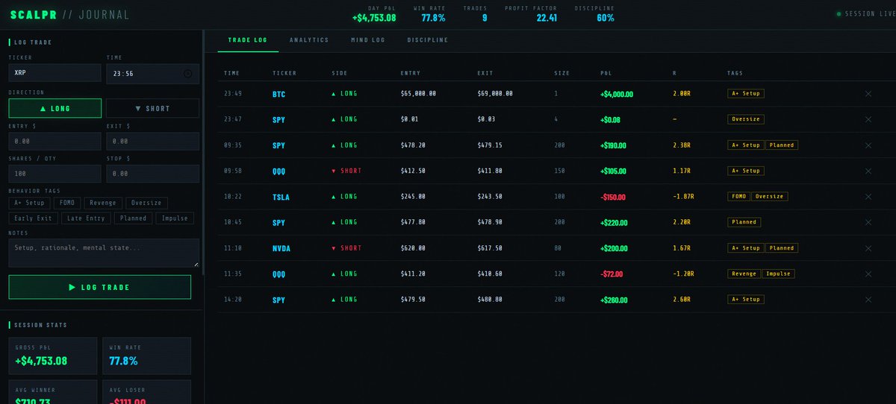This screenshot has height=404, width=896.
Task: Click the FOMO tag in TSLA row
Action: (x=738, y=197)
